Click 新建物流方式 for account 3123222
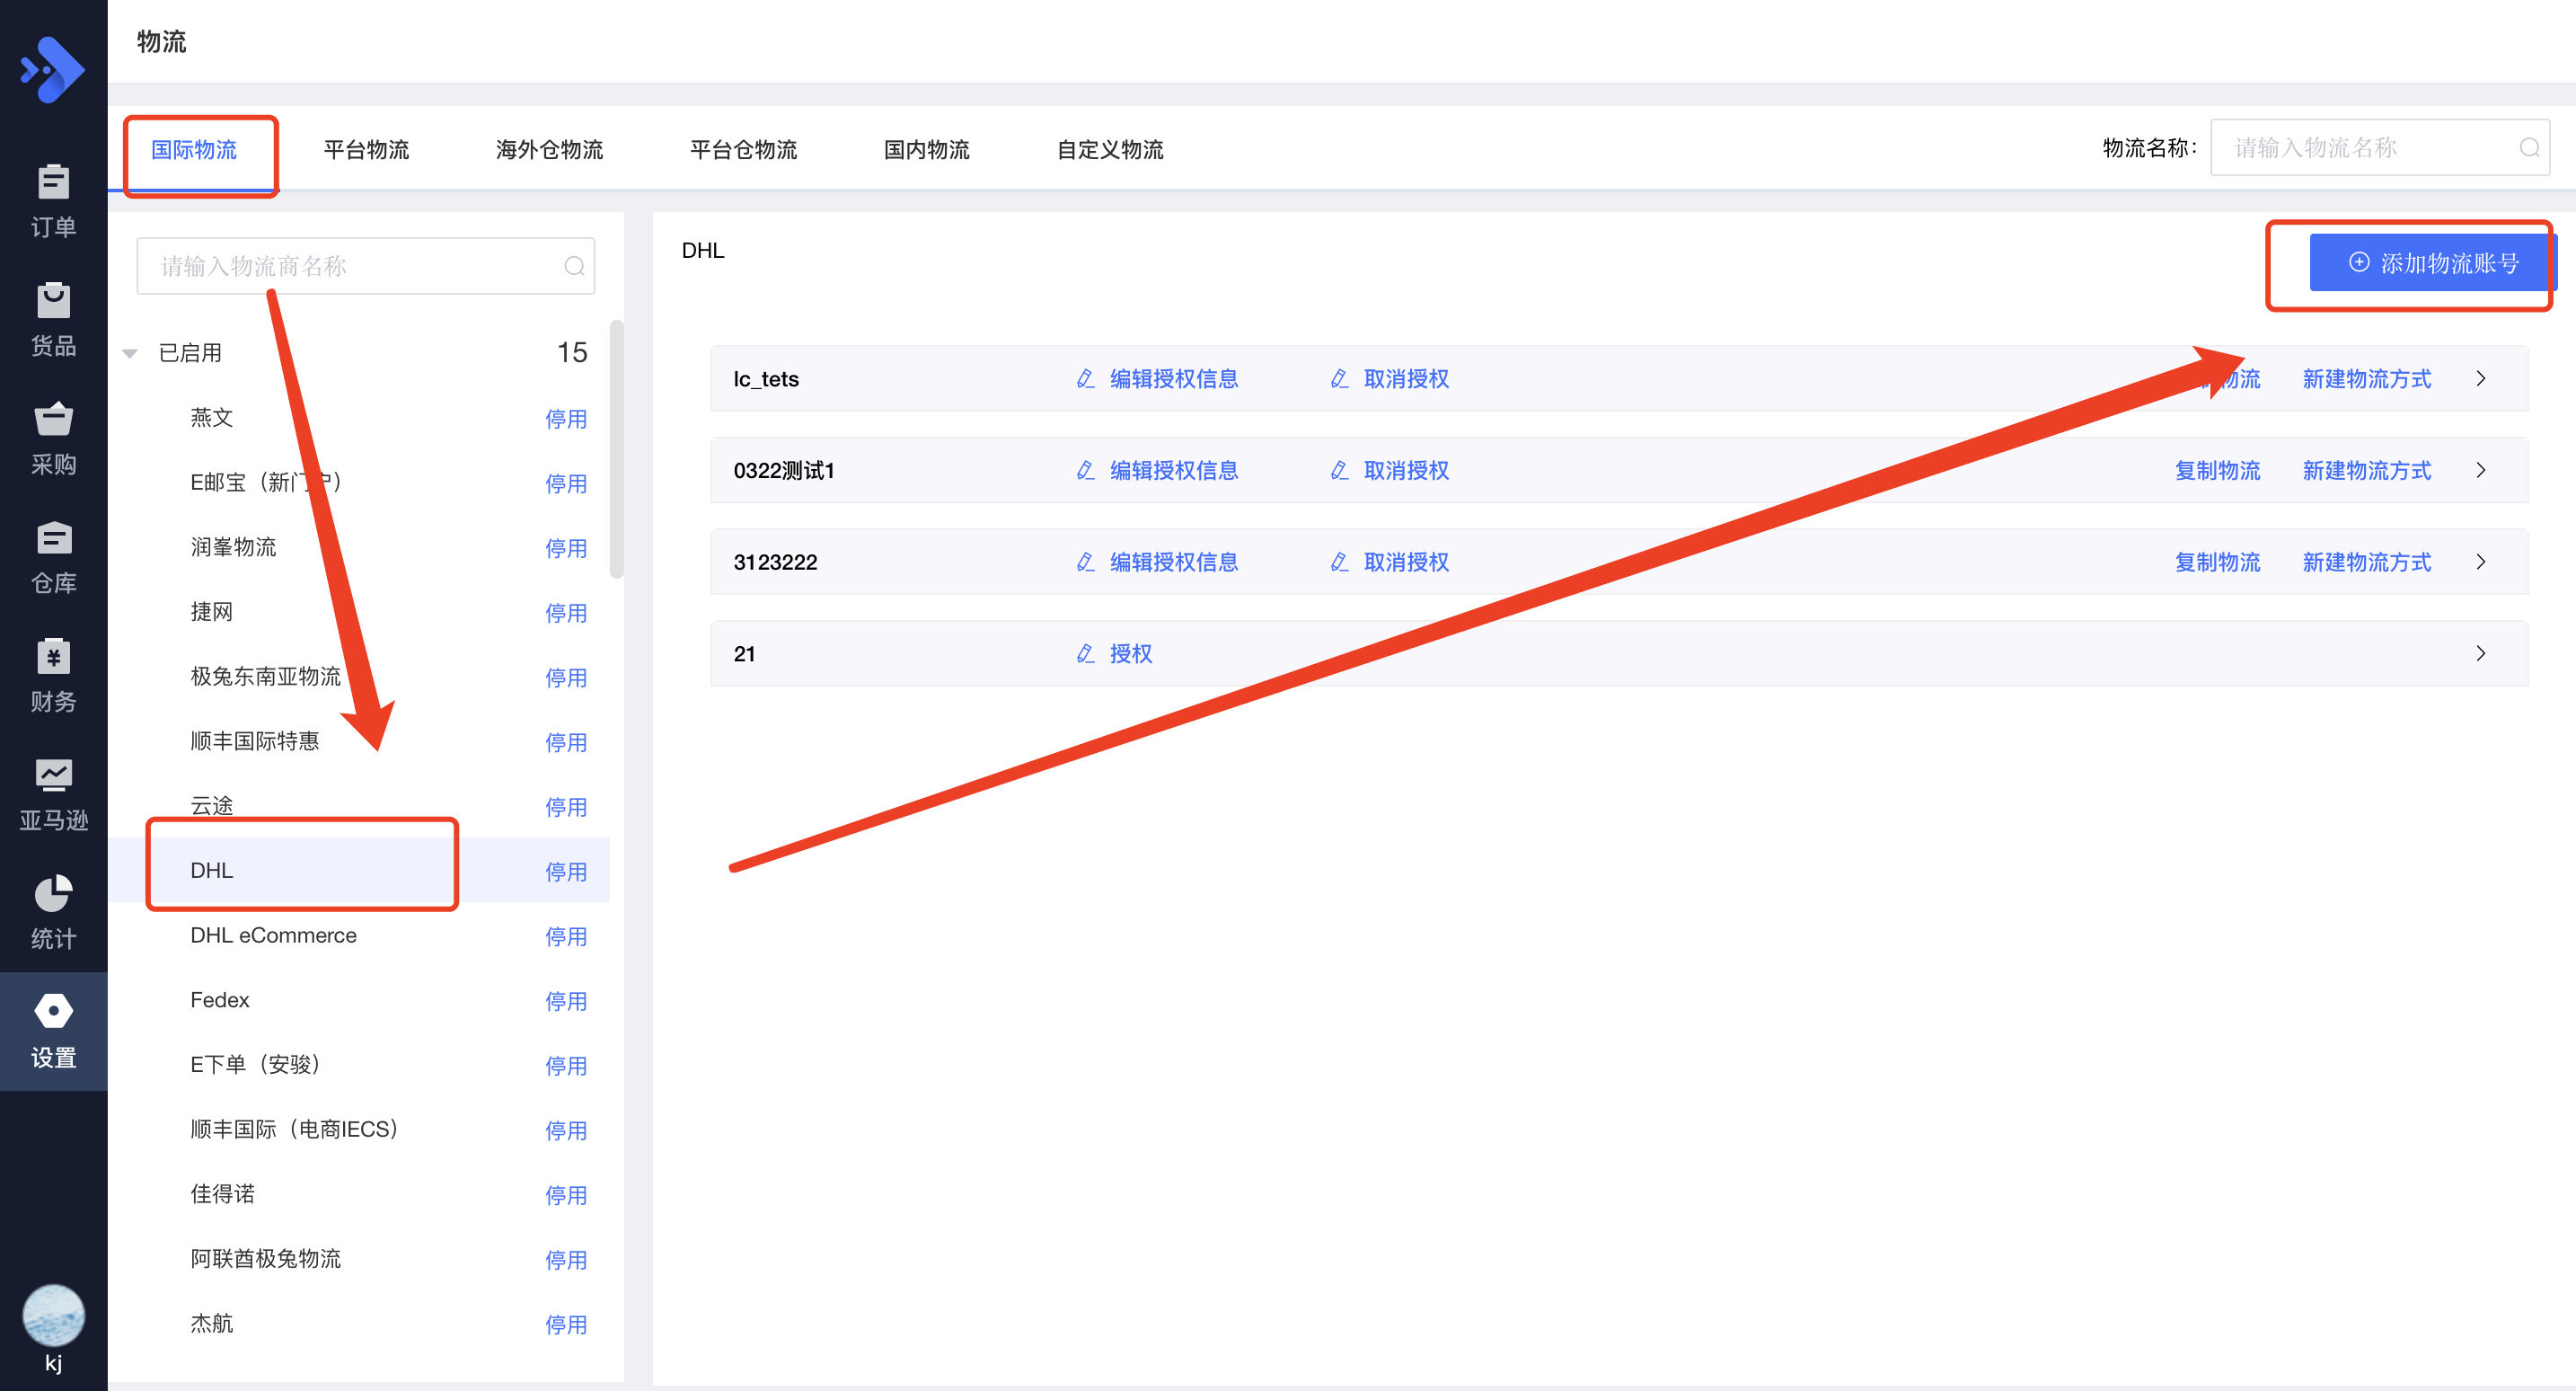The image size is (2576, 1391). tap(2365, 563)
